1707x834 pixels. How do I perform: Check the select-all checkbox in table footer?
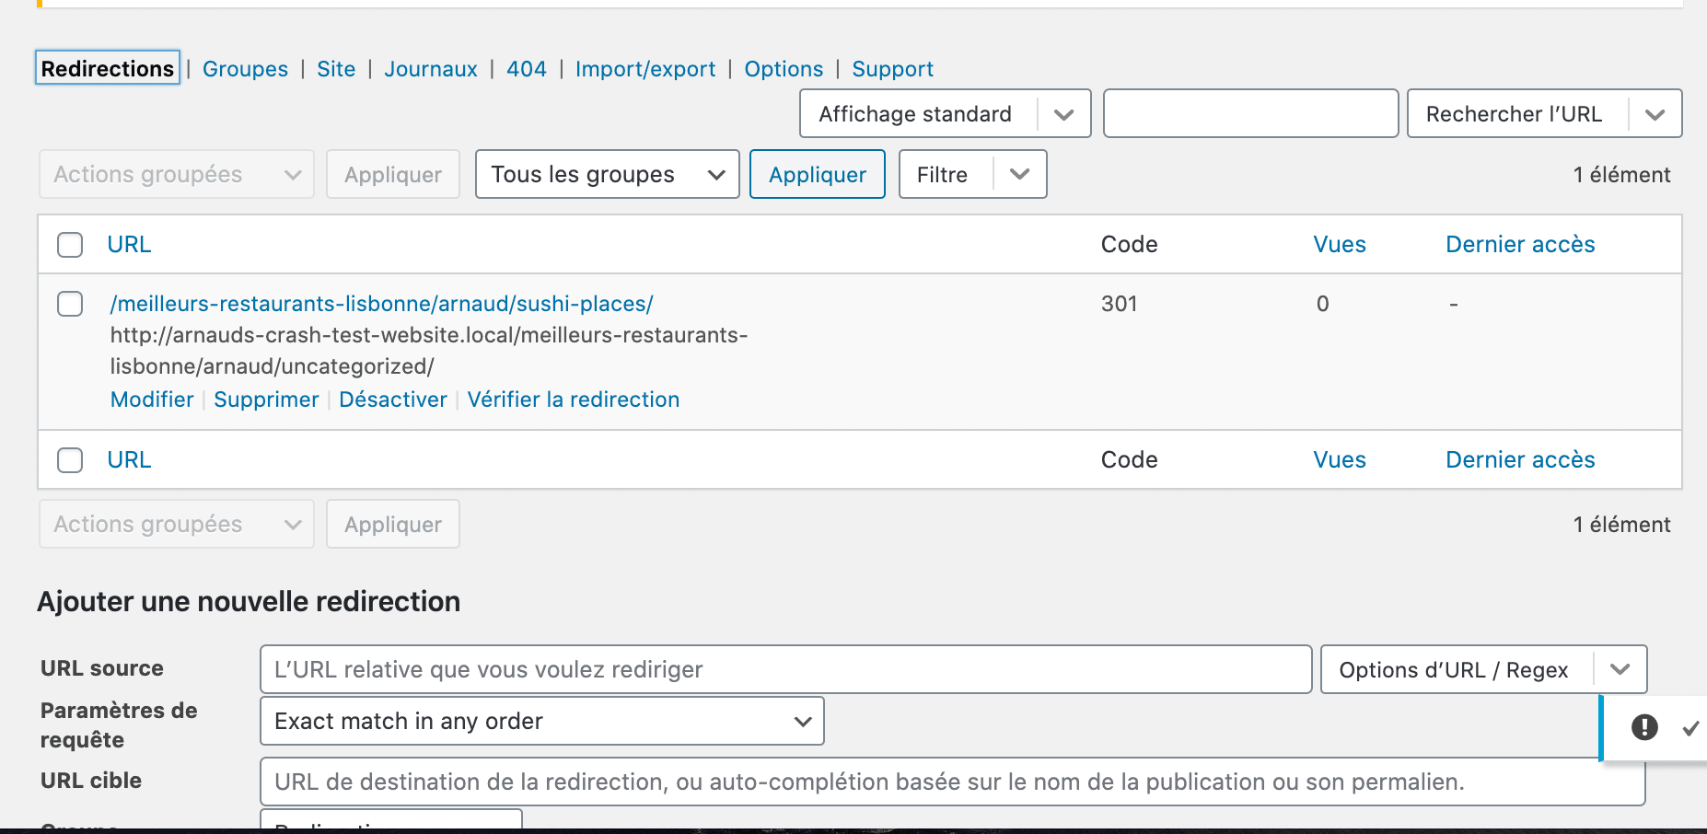pyautogui.click(x=69, y=459)
